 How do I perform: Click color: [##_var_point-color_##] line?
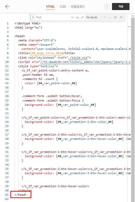coord(51,83)
